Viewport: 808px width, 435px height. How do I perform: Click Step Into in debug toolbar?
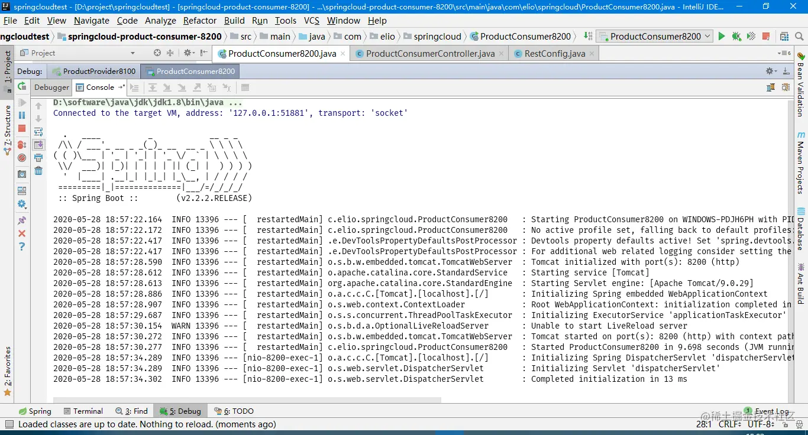[x=167, y=87]
